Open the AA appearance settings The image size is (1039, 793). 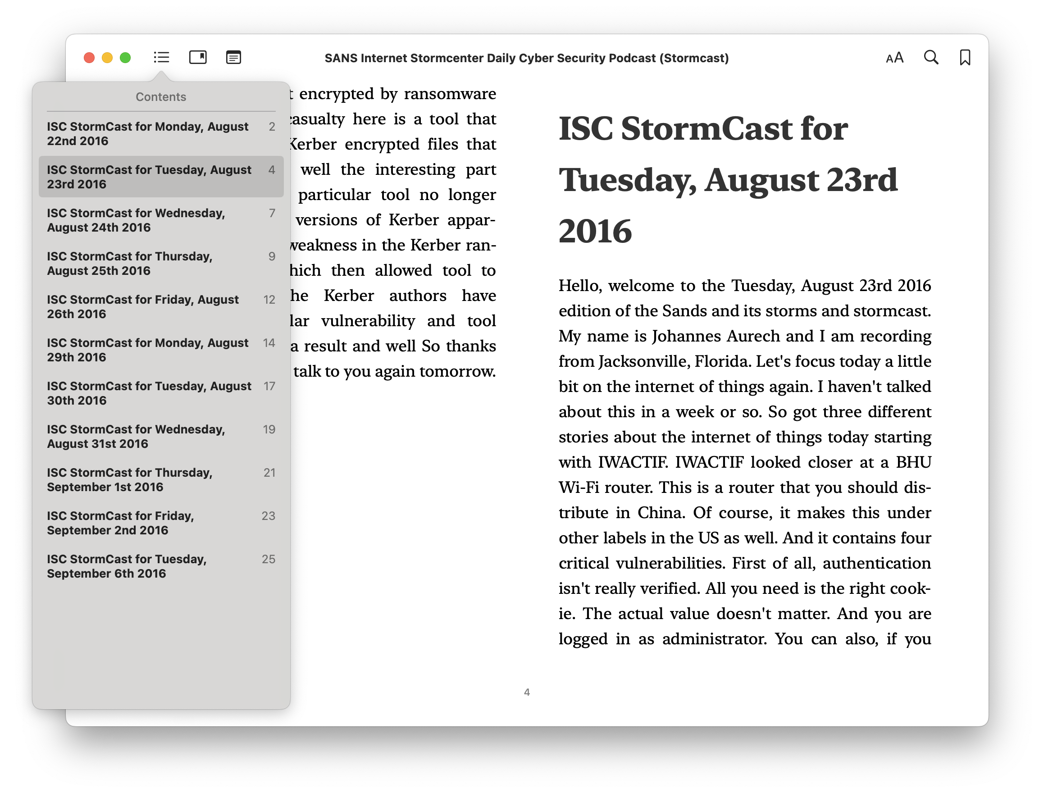[x=894, y=58]
